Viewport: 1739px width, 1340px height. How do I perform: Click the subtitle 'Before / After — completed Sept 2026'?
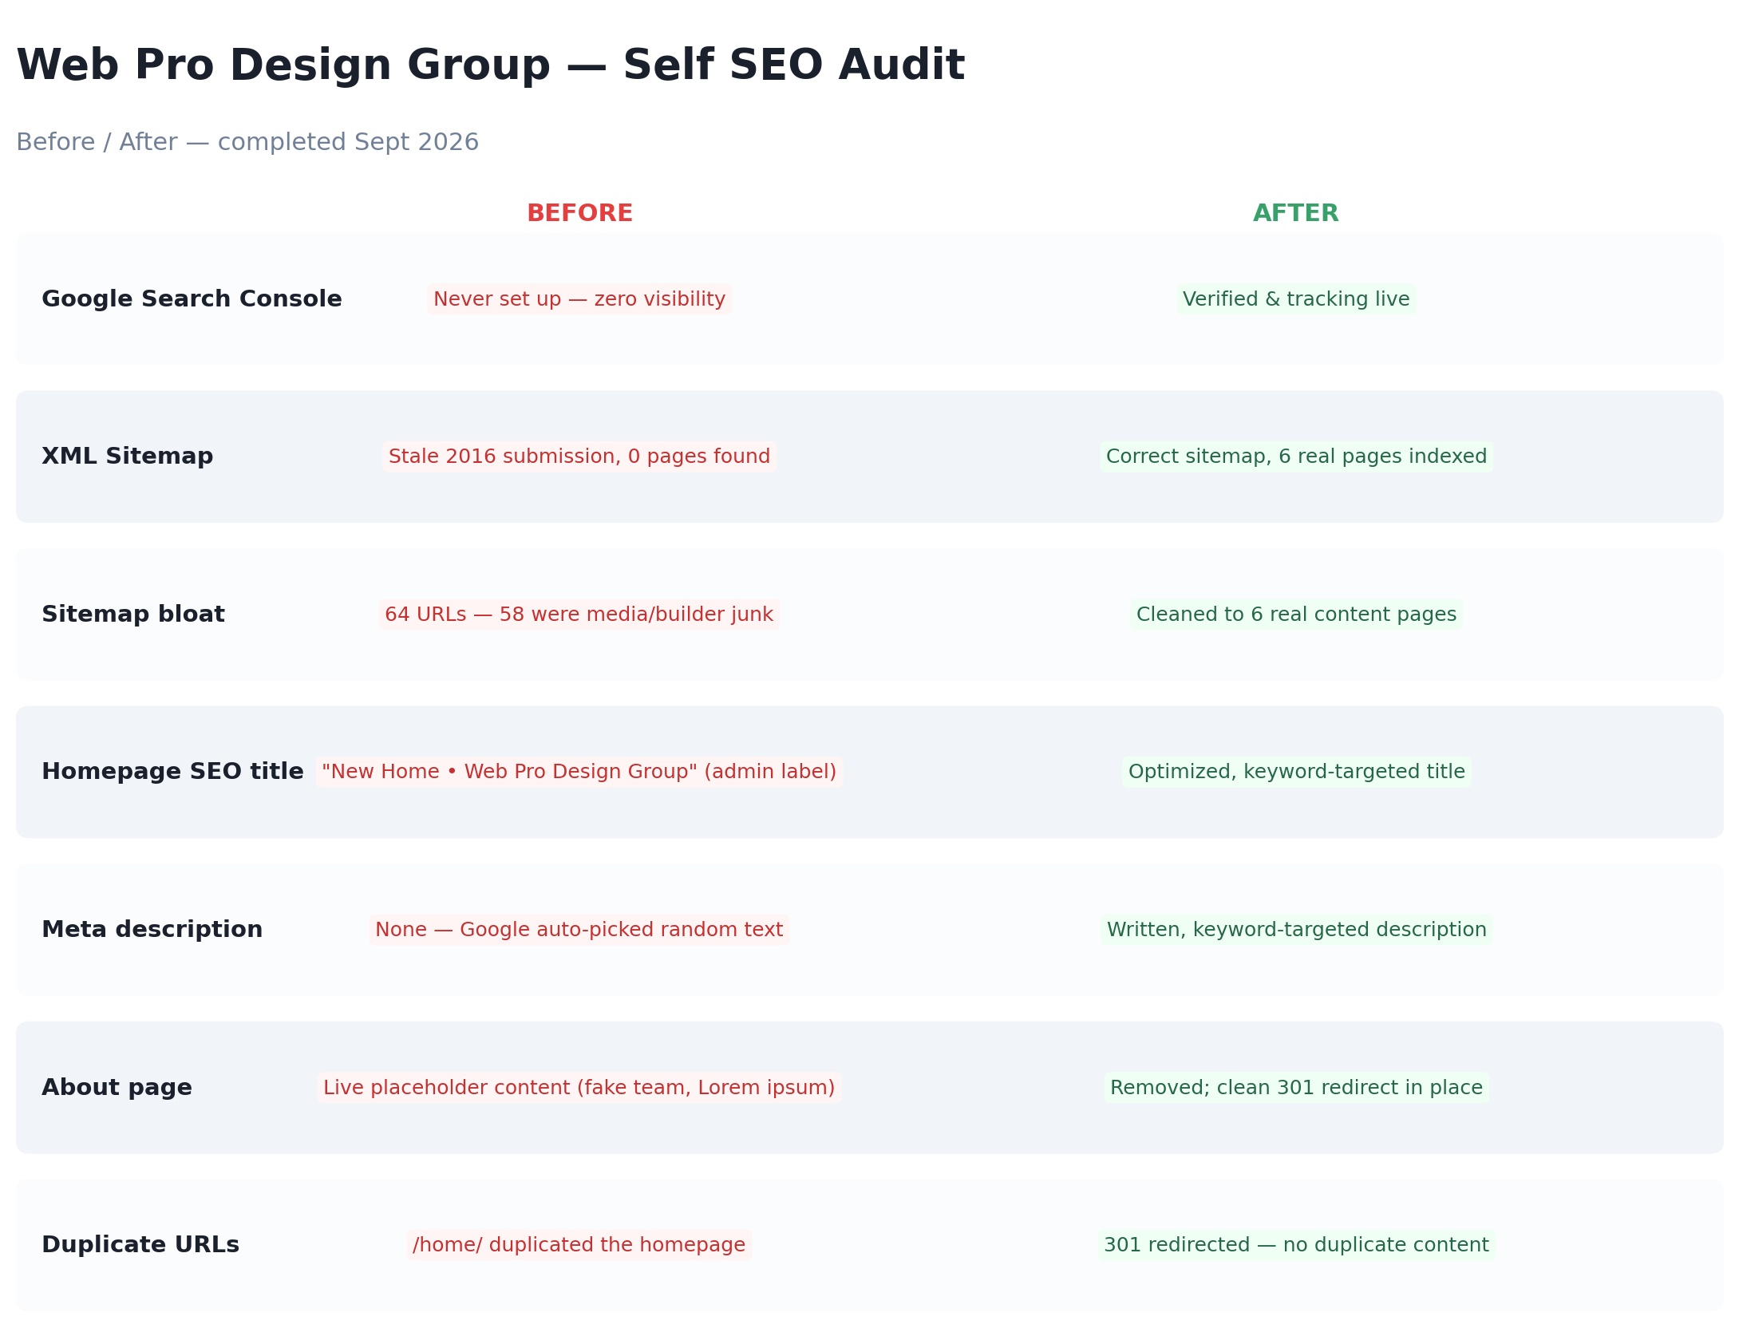(x=247, y=142)
